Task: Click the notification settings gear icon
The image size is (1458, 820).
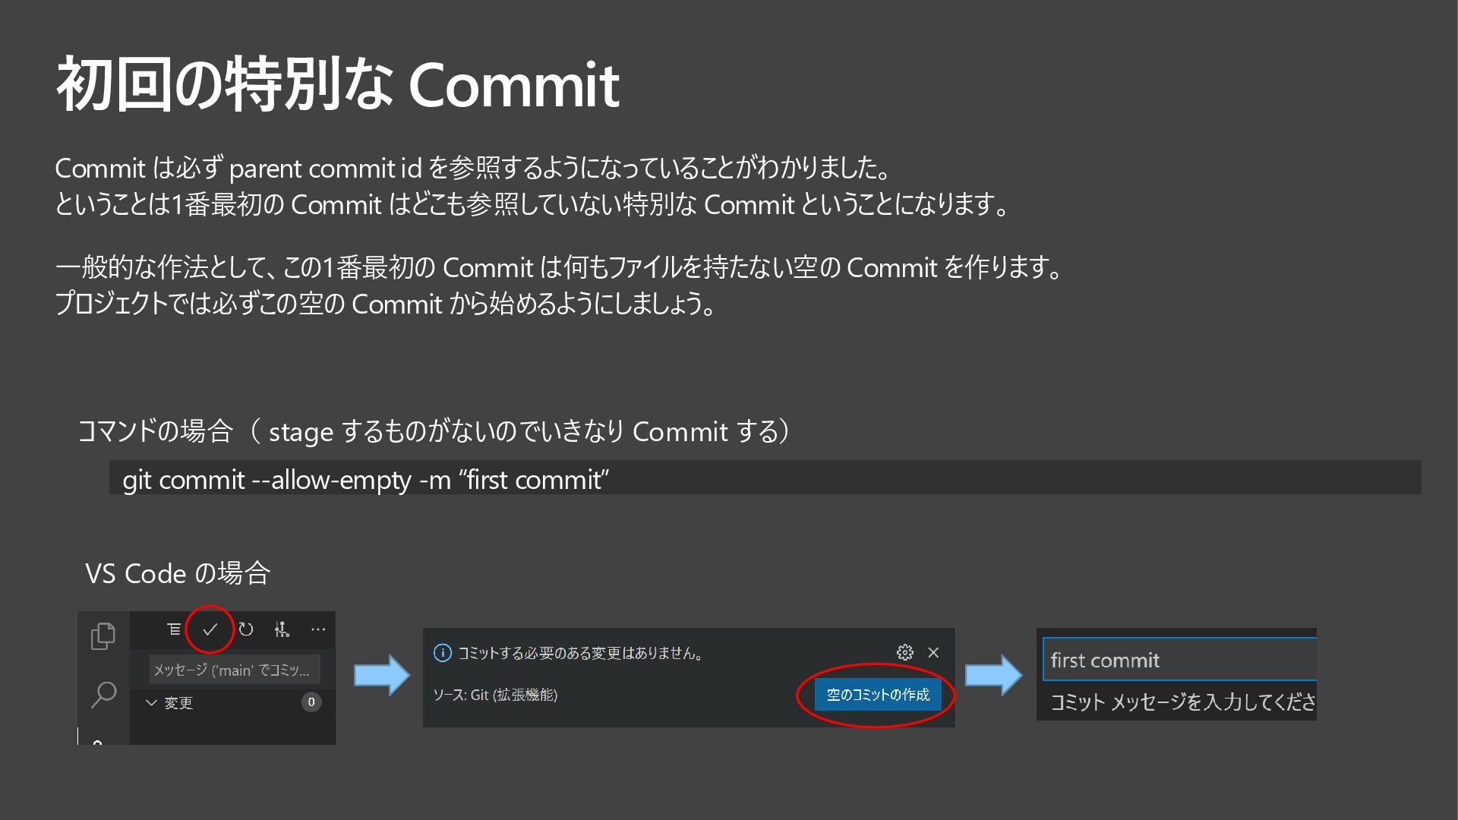Action: (x=904, y=652)
